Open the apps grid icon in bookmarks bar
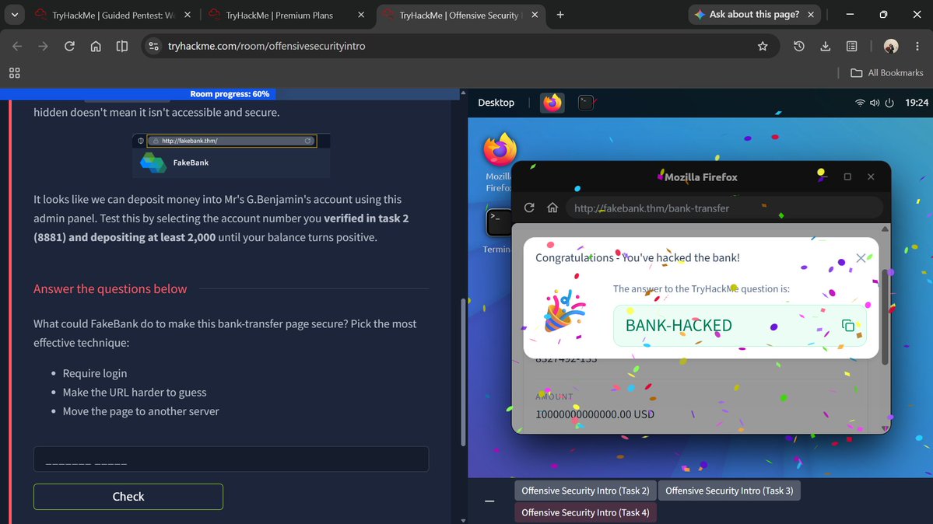 [14, 72]
